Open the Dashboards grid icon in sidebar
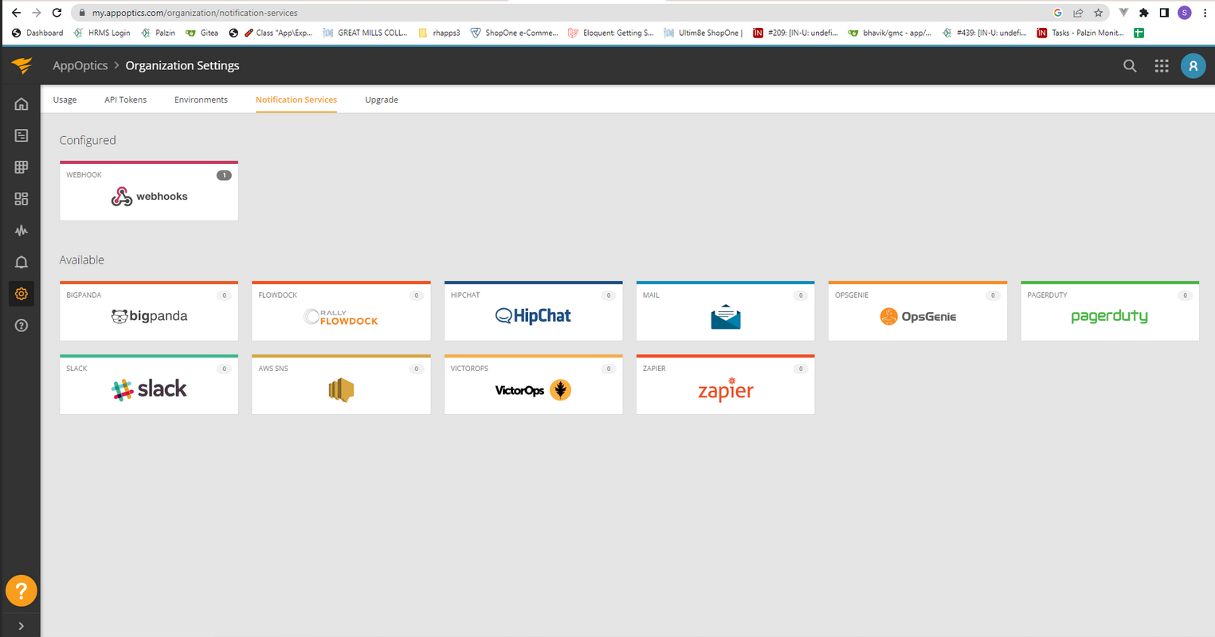Screen dimensions: 1215x637 pyautogui.click(x=22, y=199)
